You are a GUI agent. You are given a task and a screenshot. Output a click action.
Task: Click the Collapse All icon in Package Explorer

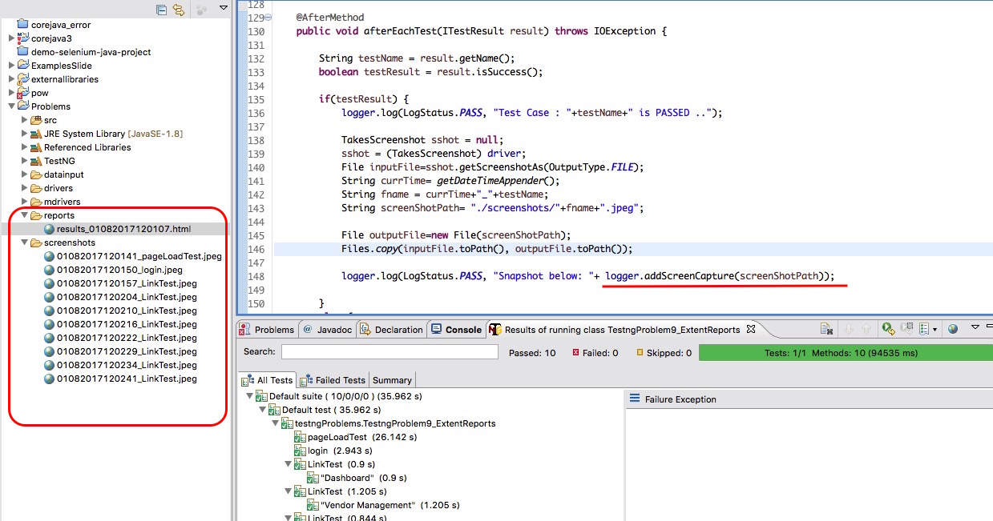click(161, 10)
